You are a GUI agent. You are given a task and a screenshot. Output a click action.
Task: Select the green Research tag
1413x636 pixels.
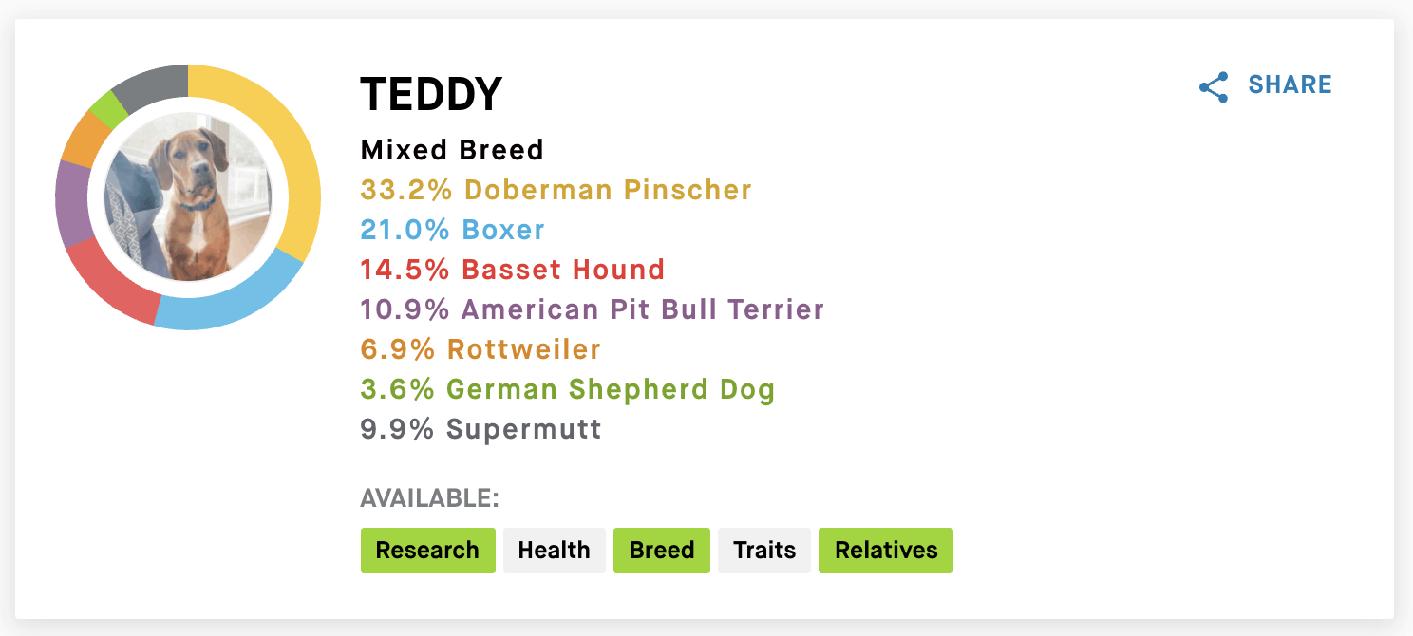point(427,551)
